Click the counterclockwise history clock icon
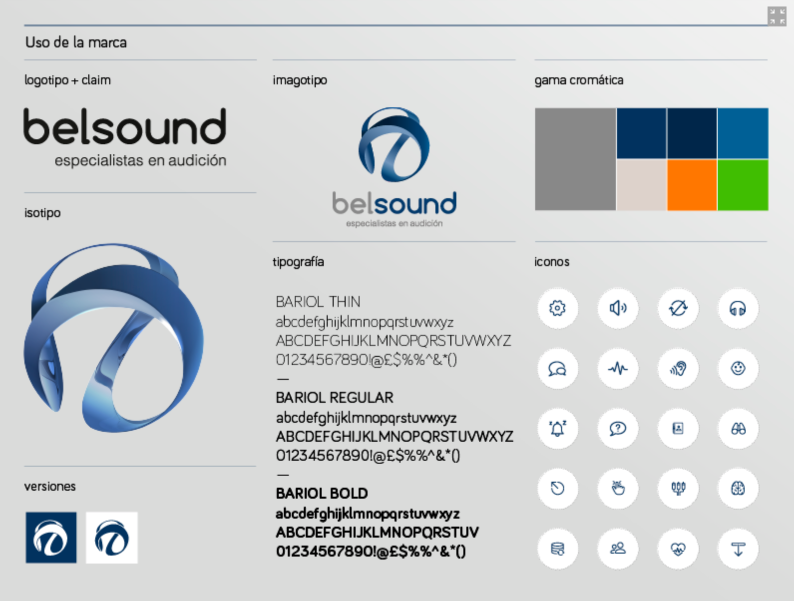This screenshot has height=601, width=794. pos(558,489)
